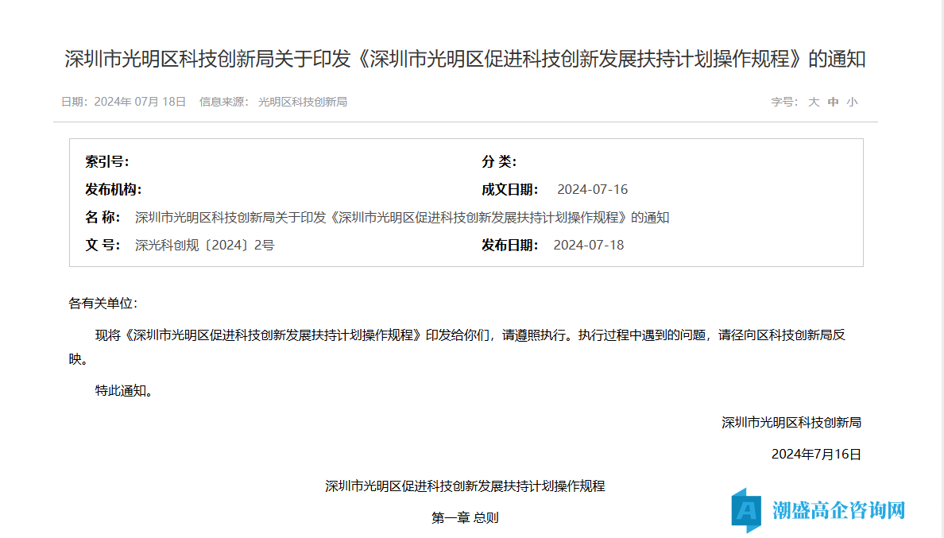Viewport: 944px width, 538px height.
Task: Set font size to small (小)
Action: [852, 102]
